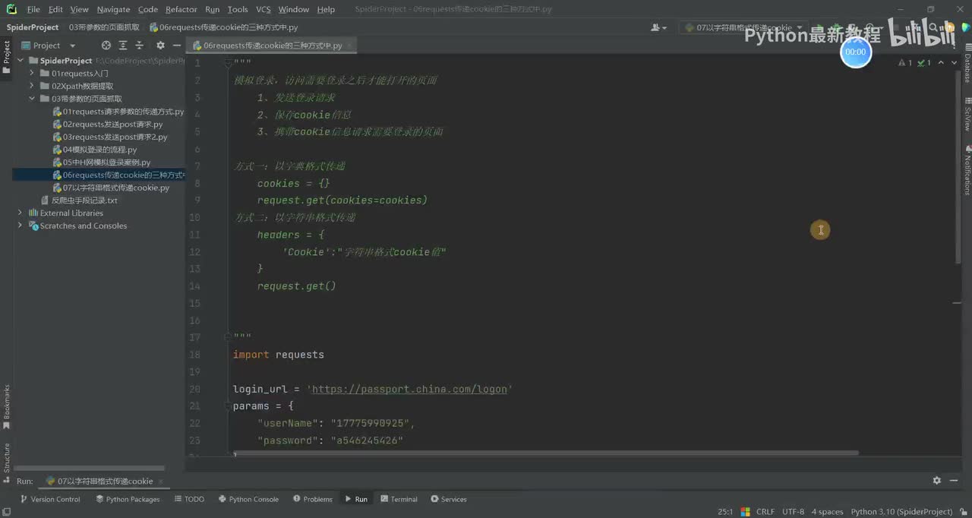Open the TODO tool window
Screen dimensions: 972x518
tap(189, 499)
